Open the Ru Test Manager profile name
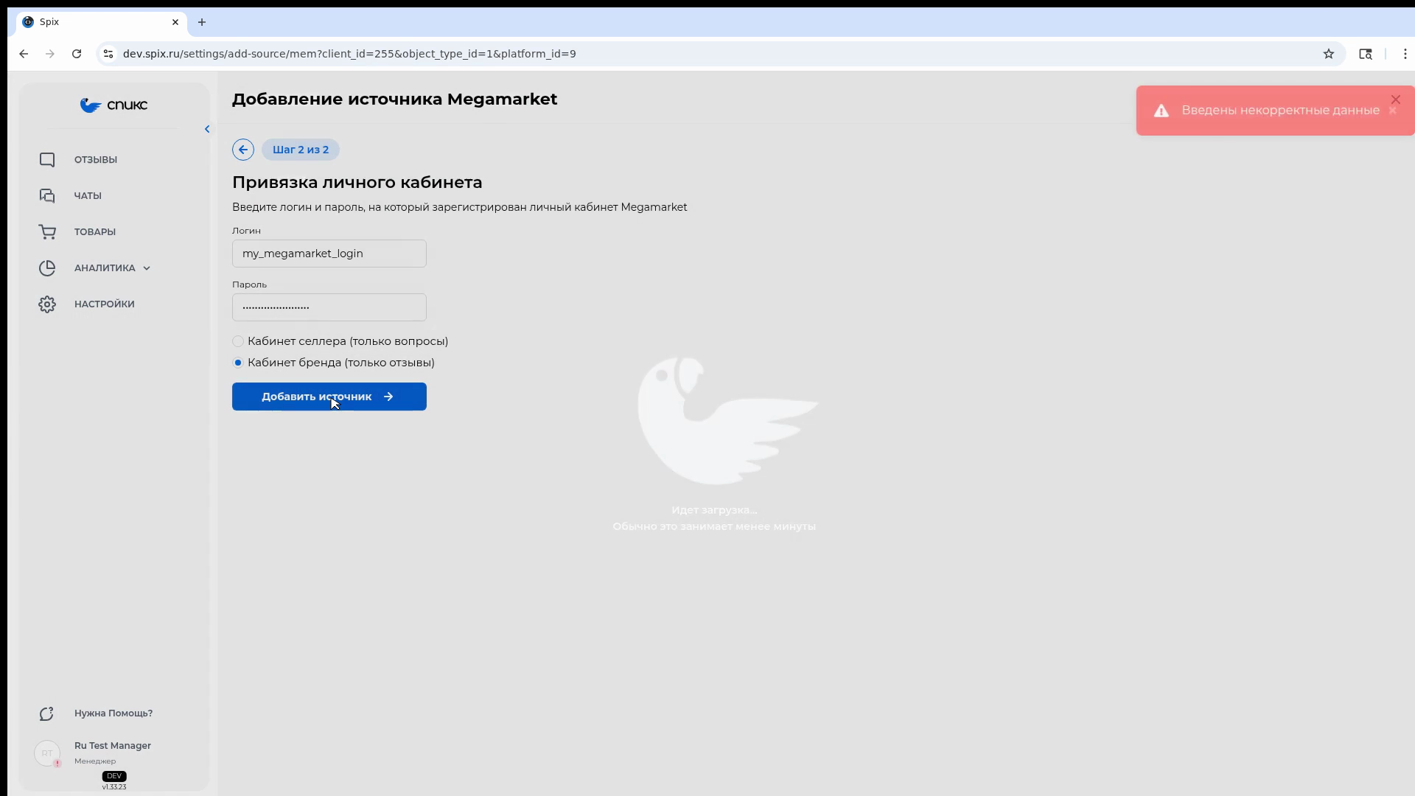This screenshot has width=1415, height=796. (x=113, y=746)
